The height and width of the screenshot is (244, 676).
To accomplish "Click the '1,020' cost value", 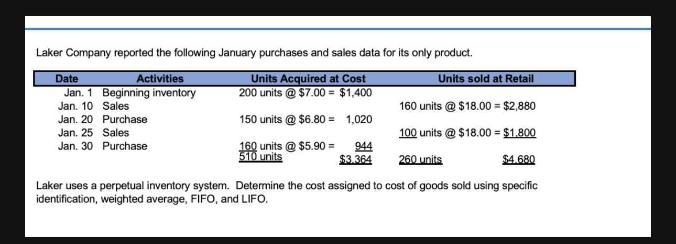I will click(x=359, y=120).
